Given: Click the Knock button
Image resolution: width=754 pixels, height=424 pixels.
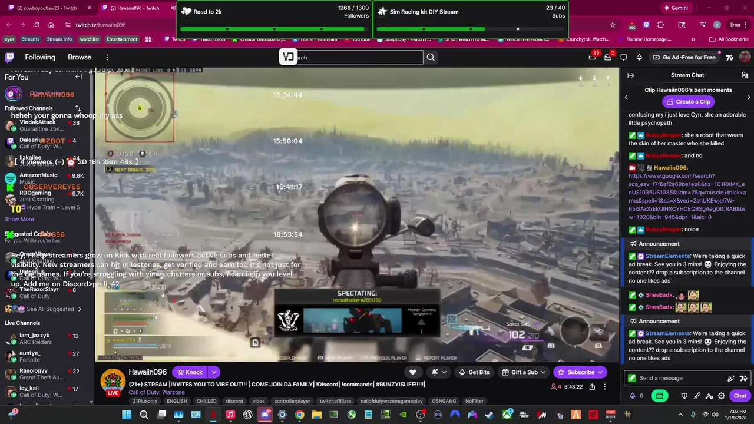Looking at the screenshot, I should [189, 372].
